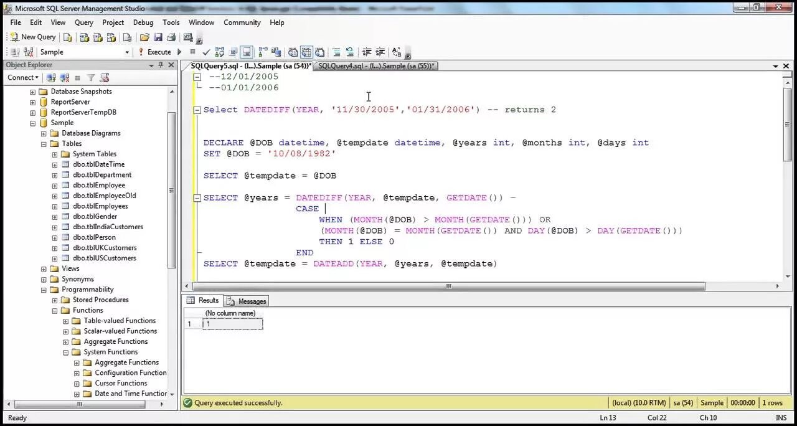Click the print icon after the Save icon

(x=171, y=37)
